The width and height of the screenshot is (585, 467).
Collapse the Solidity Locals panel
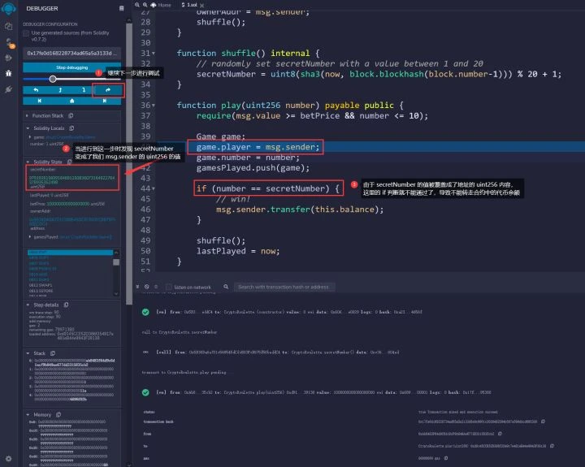coord(28,128)
